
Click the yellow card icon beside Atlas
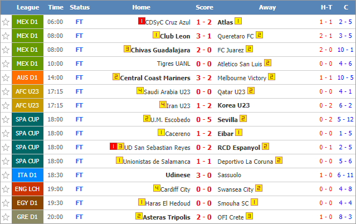click(x=238, y=21)
